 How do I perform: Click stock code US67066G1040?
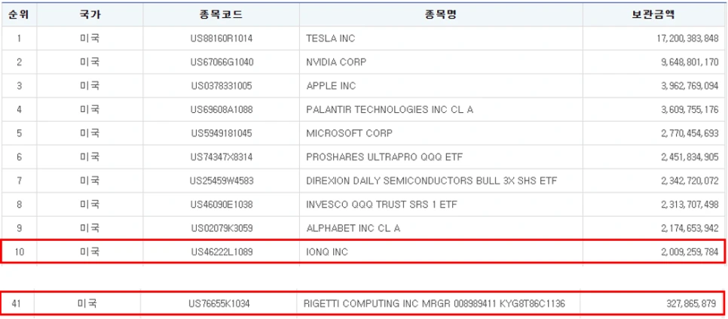(x=222, y=62)
